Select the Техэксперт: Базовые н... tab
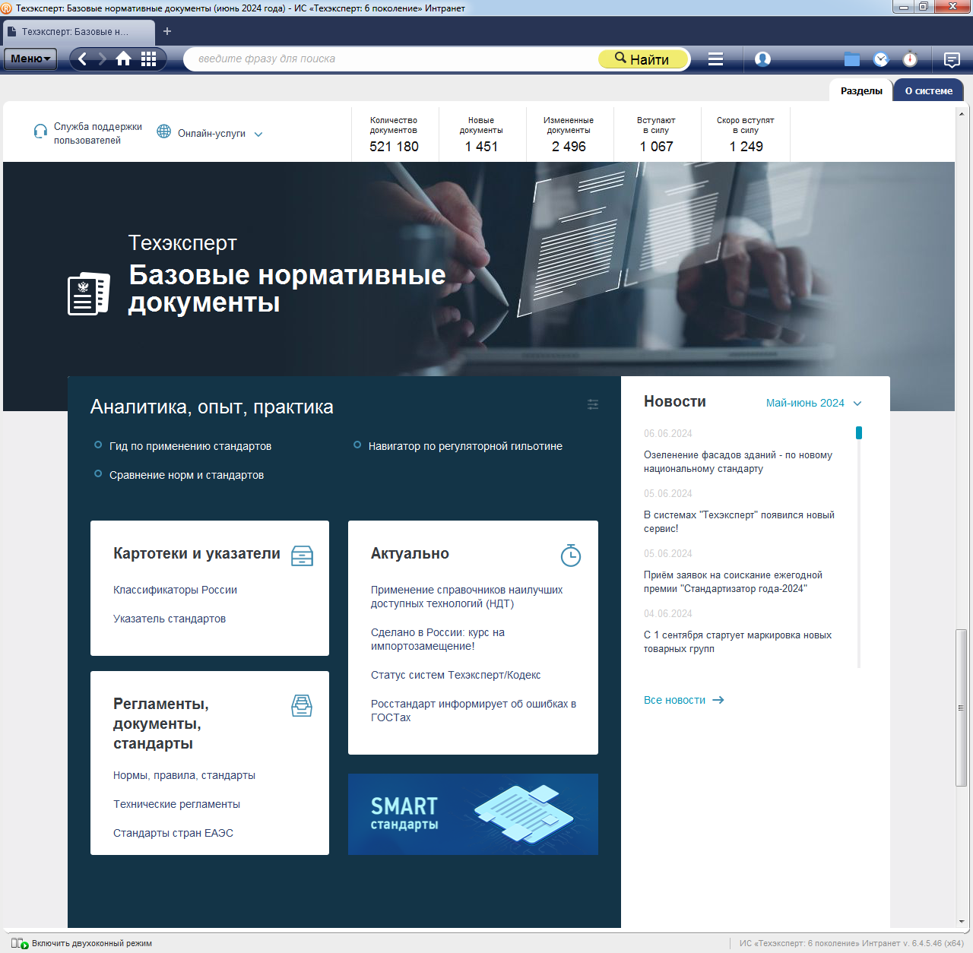Viewport: 973px width, 953px height. coord(78,32)
